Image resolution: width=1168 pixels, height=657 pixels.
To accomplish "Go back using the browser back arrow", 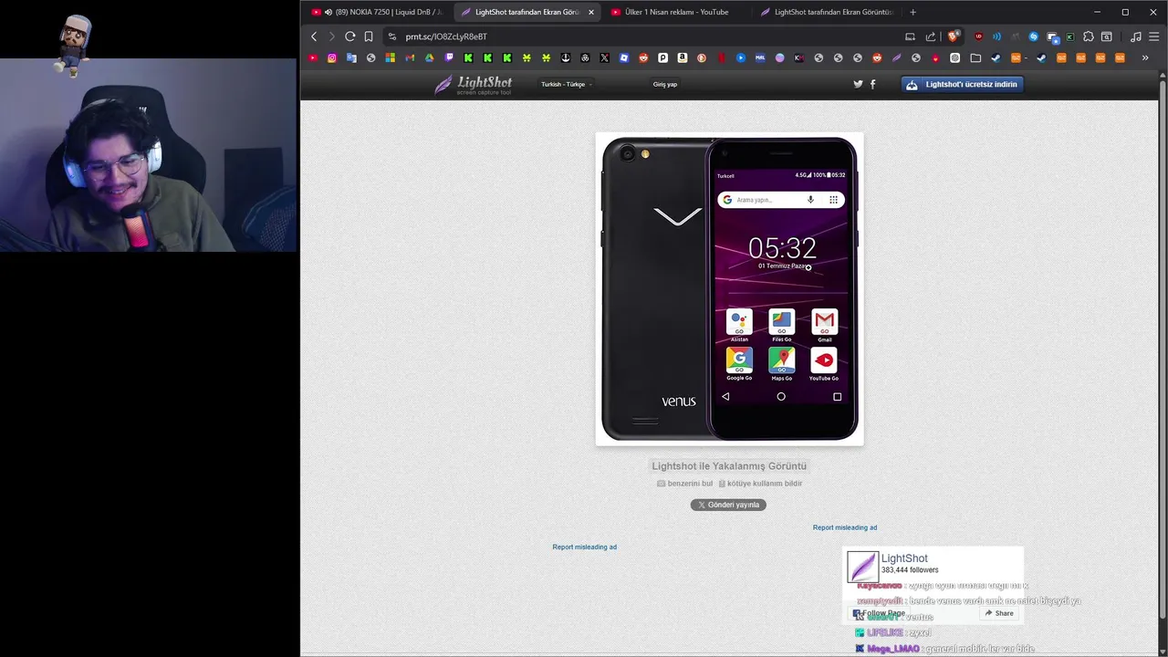I will click(x=314, y=36).
